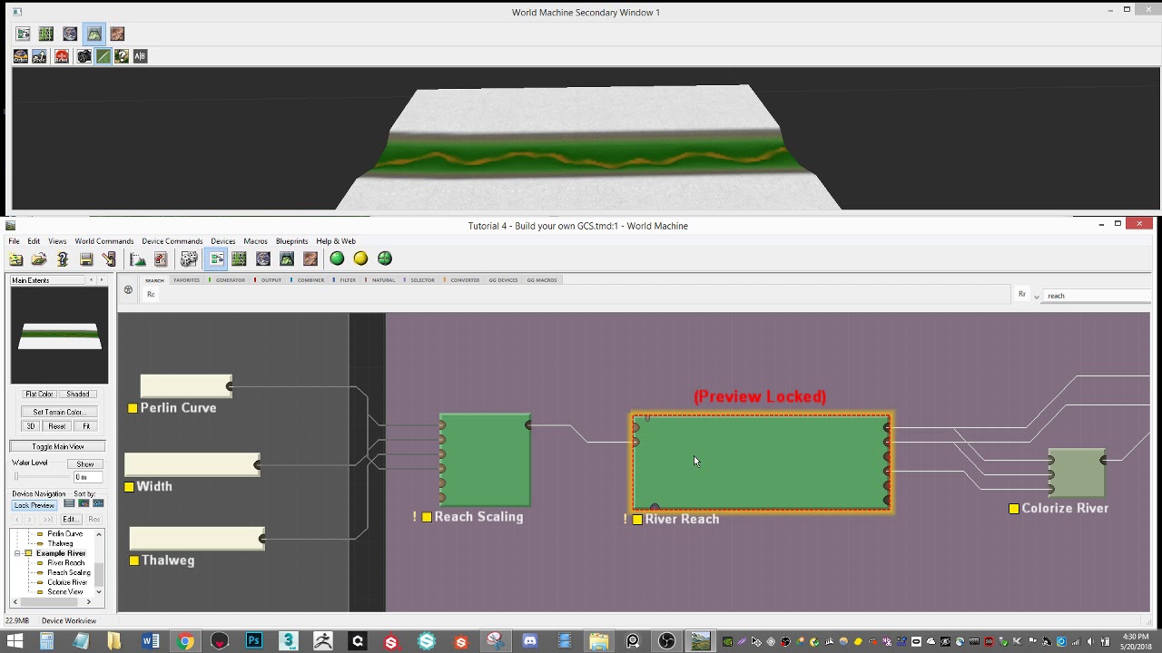Open the Device Commands menu
Screen dimensions: 1162x653
[x=172, y=241]
